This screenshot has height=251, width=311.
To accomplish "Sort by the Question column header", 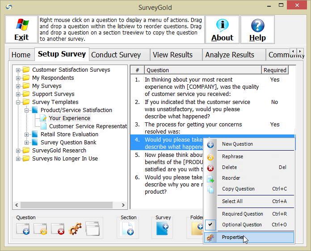I will click(203, 70).
